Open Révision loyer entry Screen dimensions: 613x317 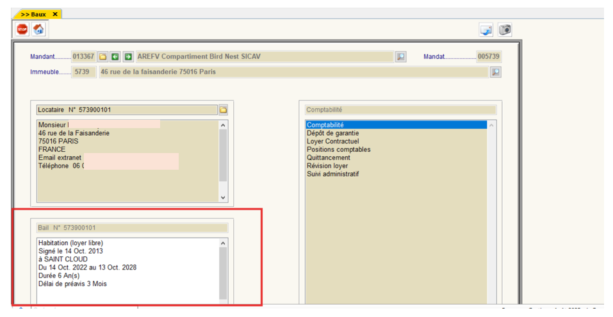pos(327,166)
